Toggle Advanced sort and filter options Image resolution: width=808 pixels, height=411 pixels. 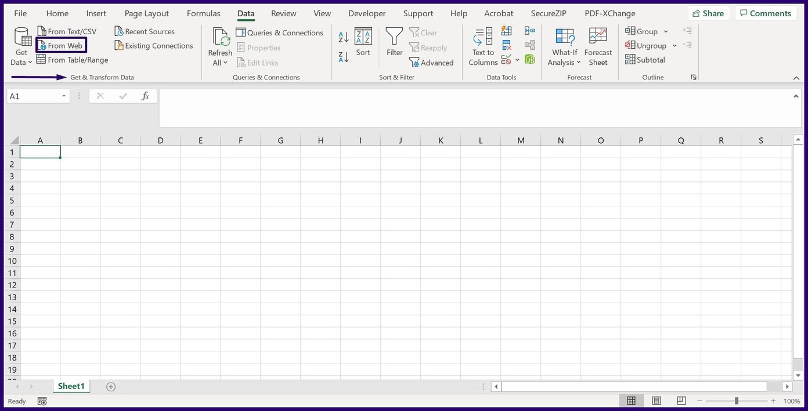point(432,62)
